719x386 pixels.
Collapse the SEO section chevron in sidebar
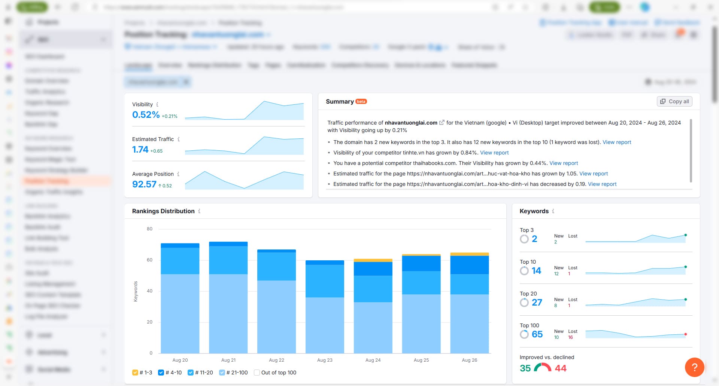point(103,40)
